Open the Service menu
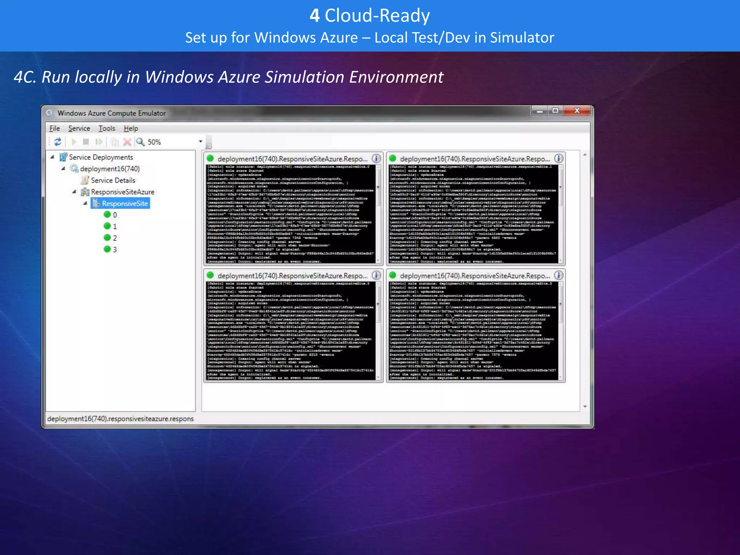 click(79, 128)
